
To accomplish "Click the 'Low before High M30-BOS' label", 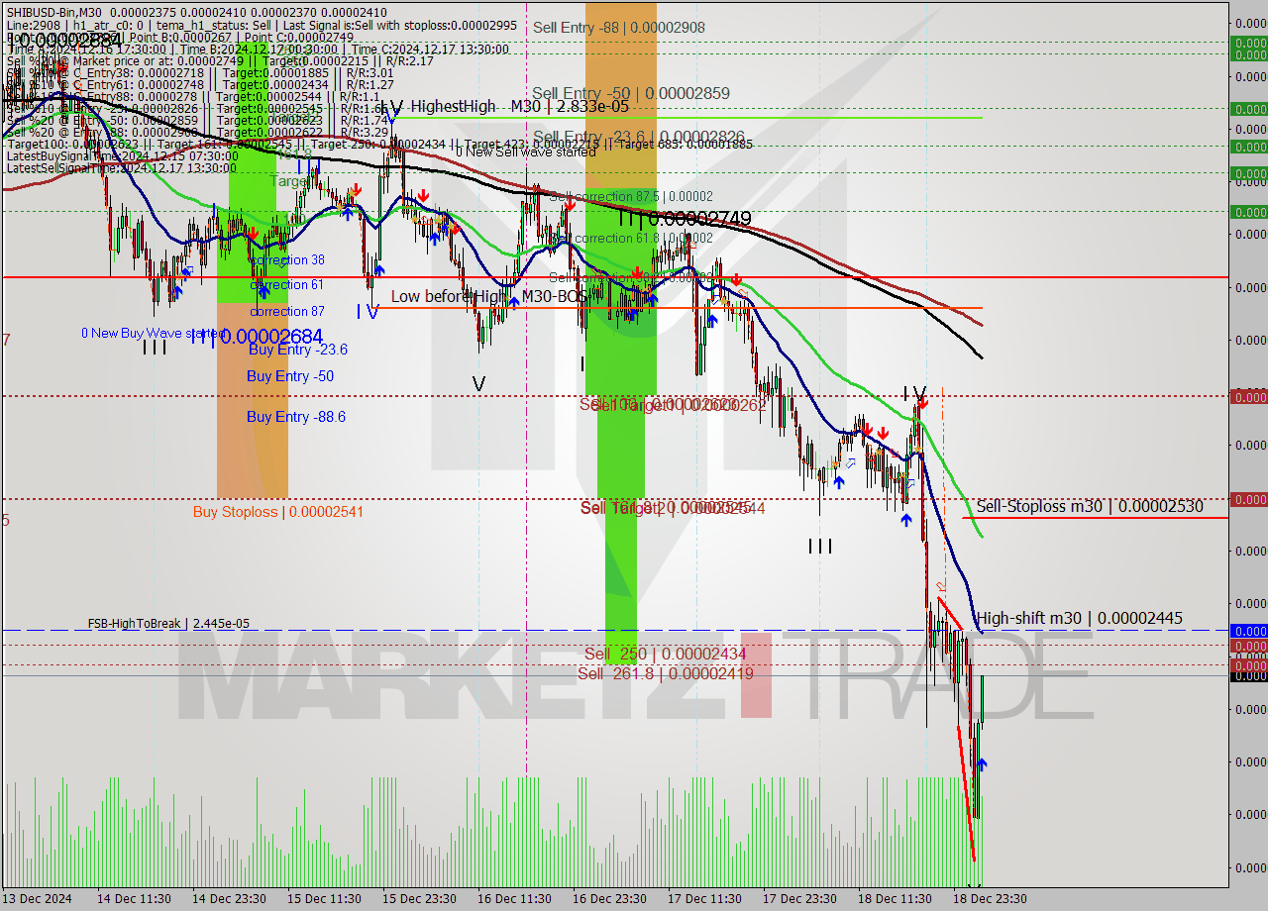I will click(489, 296).
